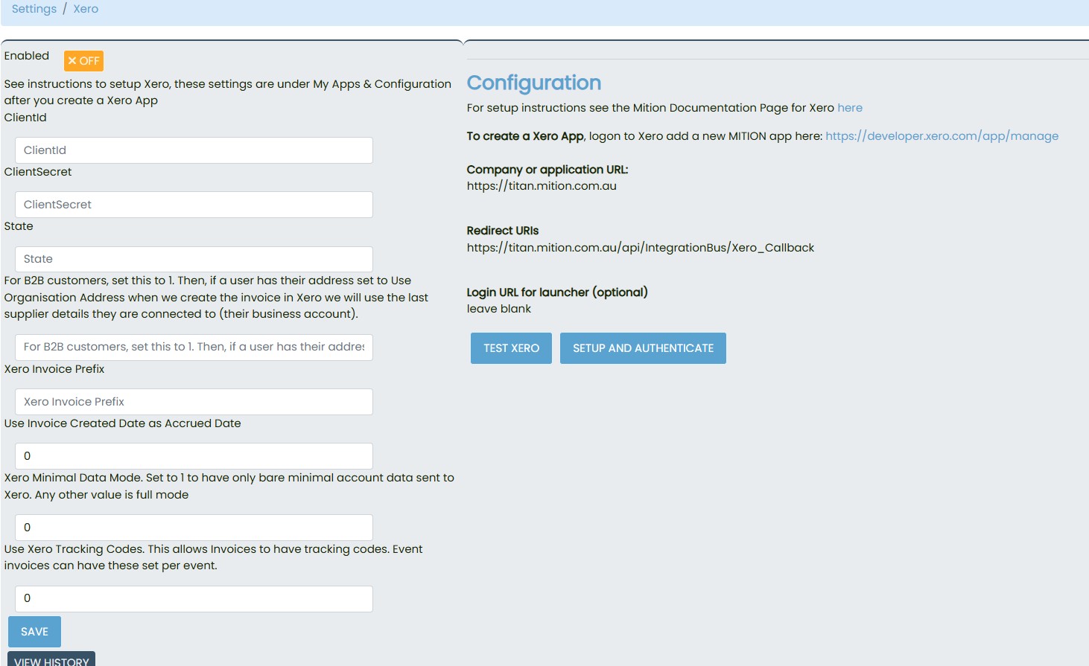1089x666 pixels.
Task: Click into the ClientSecret text box
Action: [x=194, y=205]
